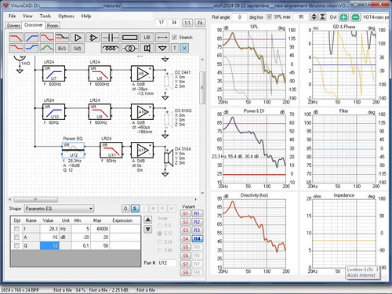
Task: Insert the red S-curve filter block
Action: click(x=47, y=38)
